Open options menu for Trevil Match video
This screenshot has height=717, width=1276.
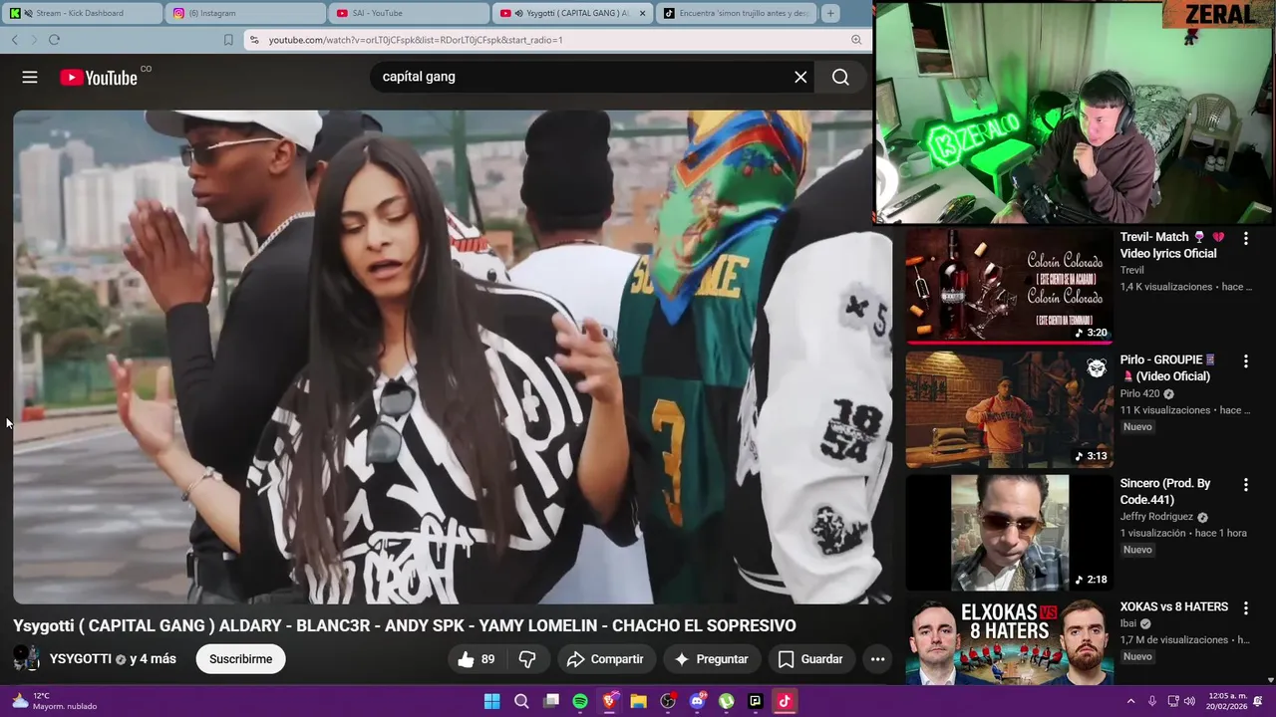point(1245,238)
